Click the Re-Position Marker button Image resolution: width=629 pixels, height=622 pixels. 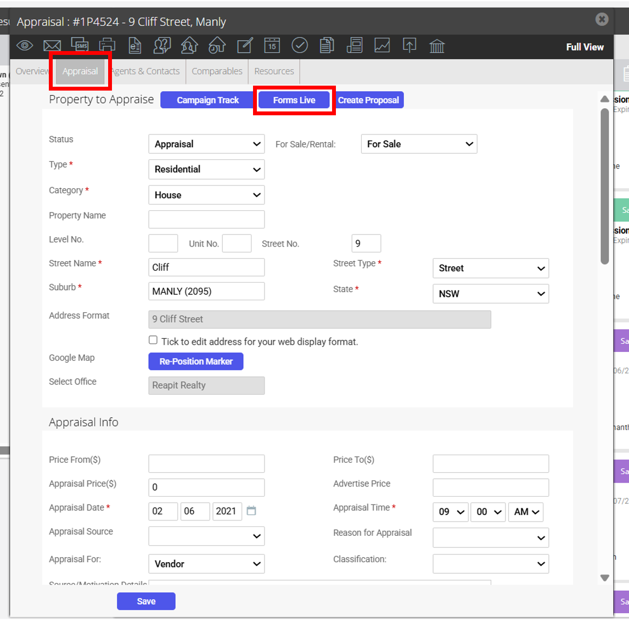pos(196,361)
